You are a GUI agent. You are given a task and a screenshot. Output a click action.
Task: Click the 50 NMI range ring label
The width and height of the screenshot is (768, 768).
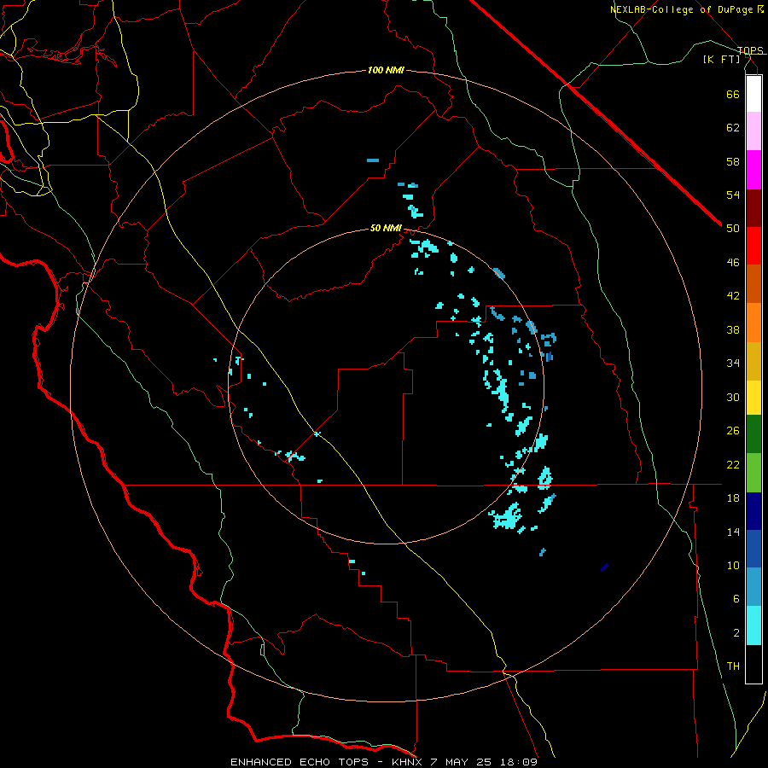[x=386, y=228]
